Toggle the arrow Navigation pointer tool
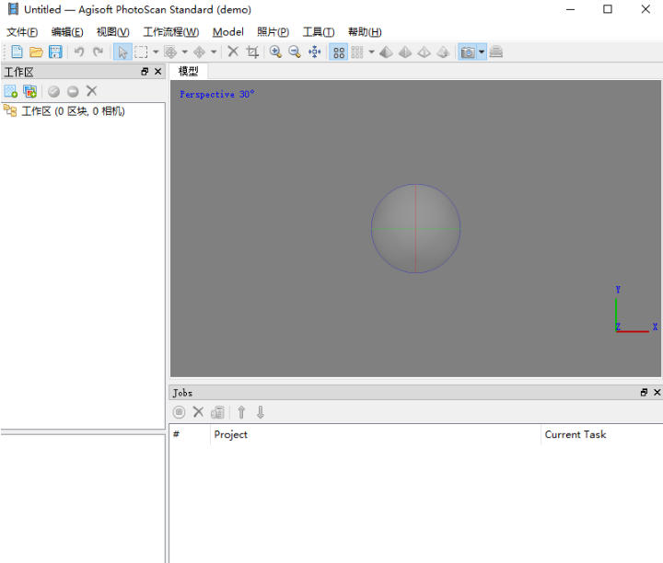This screenshot has width=663, height=563. [x=122, y=52]
